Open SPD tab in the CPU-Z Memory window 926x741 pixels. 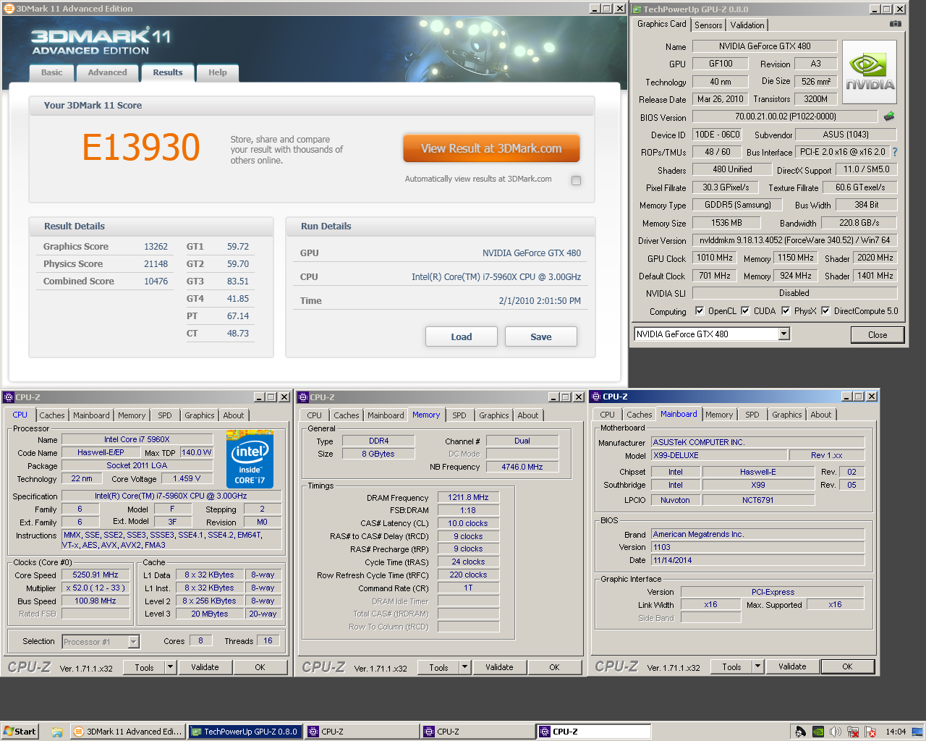[x=459, y=415]
